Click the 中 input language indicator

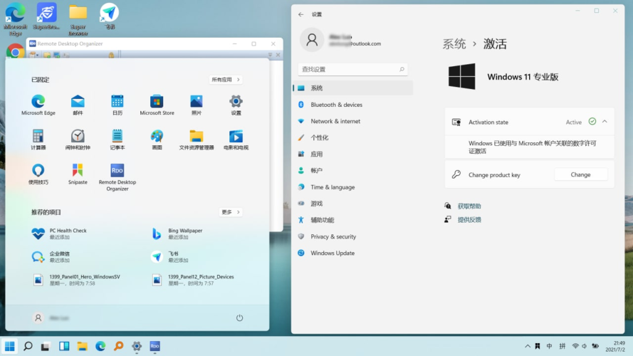pyautogui.click(x=549, y=346)
